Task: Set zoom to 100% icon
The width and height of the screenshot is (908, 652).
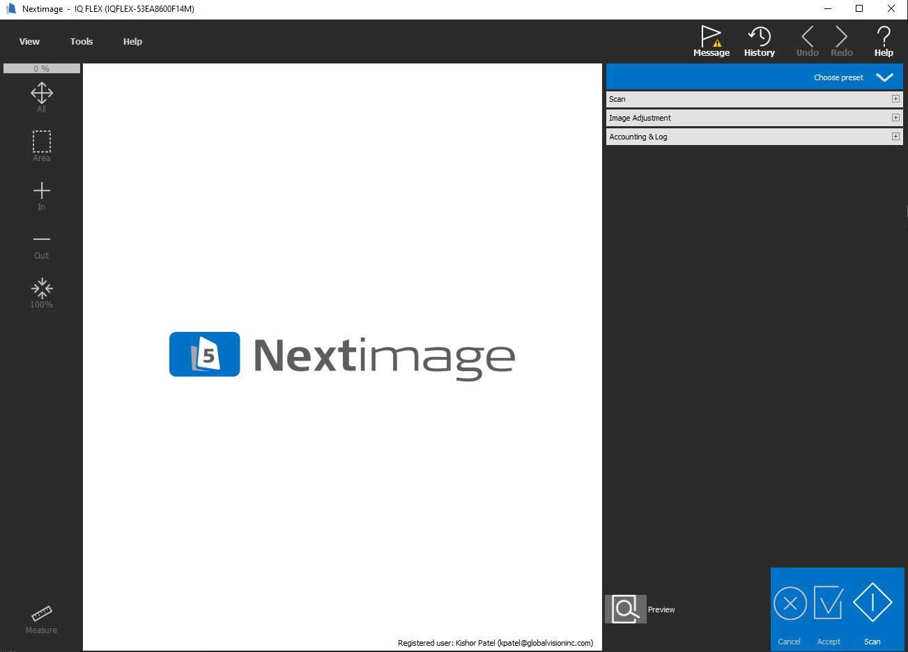Action: (42, 288)
